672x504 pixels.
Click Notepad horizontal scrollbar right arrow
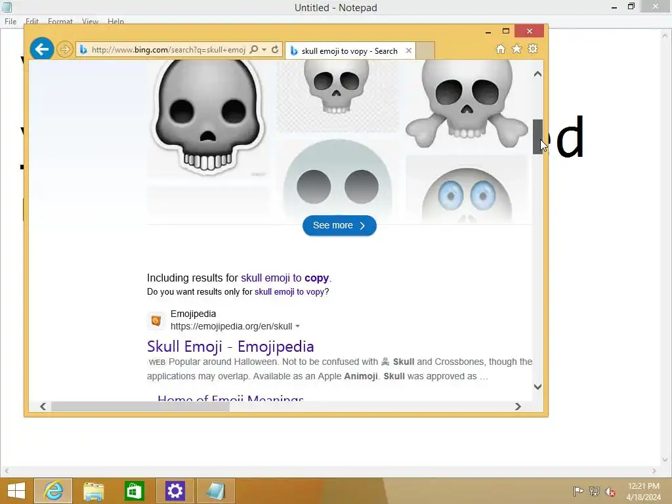654,471
